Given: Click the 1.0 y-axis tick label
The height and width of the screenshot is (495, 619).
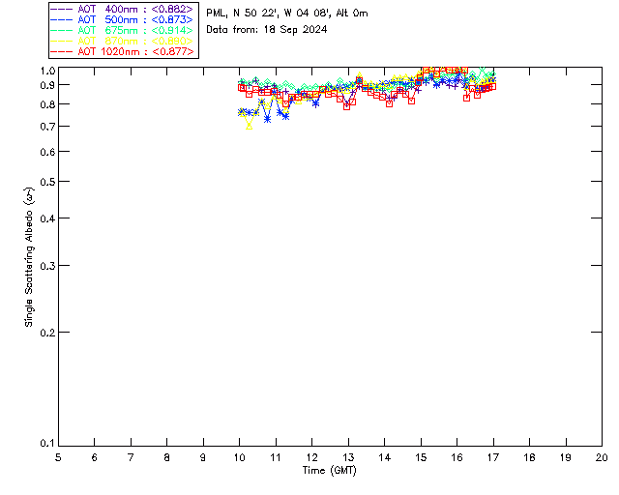Looking at the screenshot, I should coord(47,71).
